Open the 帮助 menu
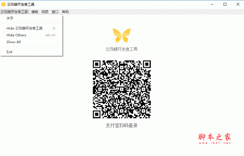Image resolution: width=244 pixels, height=156 pixels. 65,12
